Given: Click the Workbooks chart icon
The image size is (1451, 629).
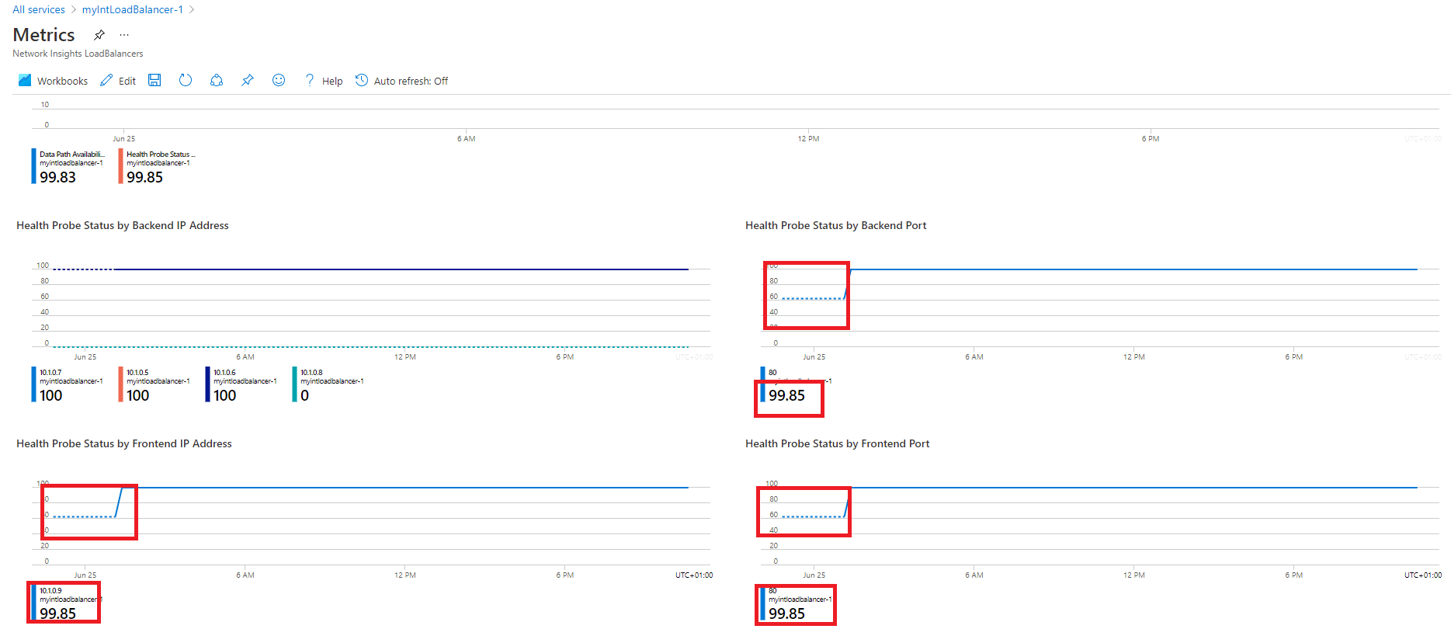Looking at the screenshot, I should coord(25,80).
